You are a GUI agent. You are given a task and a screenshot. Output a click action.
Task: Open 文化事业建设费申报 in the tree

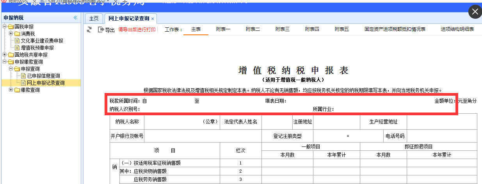[42, 41]
